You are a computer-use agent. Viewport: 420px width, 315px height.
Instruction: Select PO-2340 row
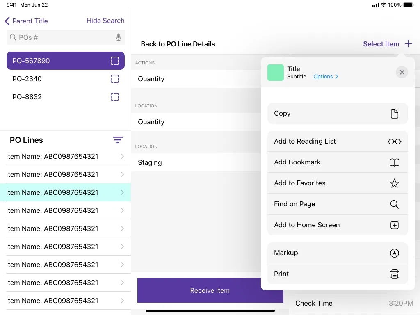click(x=65, y=79)
